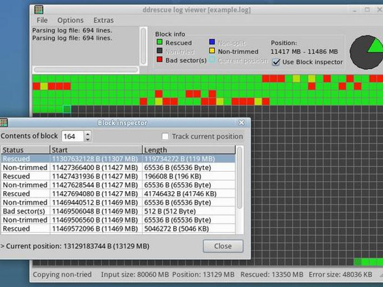The width and height of the screenshot is (383, 287).
Task: Open the File menu
Action: 42,20
